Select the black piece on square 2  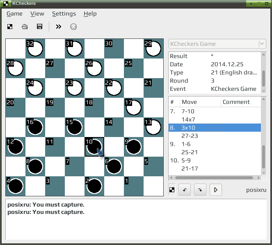click(94, 186)
